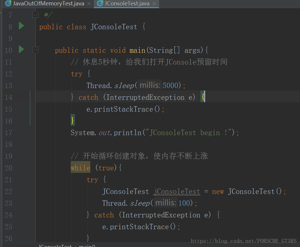Viewport: 300px width, 247px height.
Task: Close the JavaOutOfMemoryTest.java tab
Action: pyautogui.click(x=89, y=4)
